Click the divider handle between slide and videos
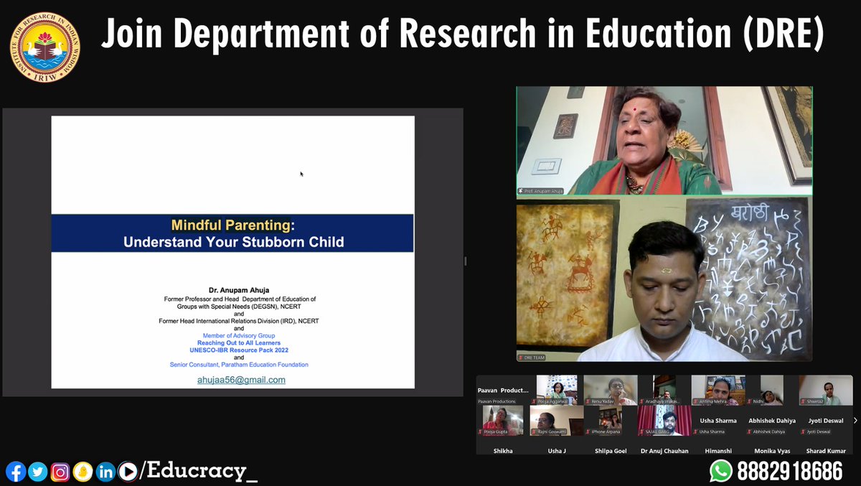The height and width of the screenshot is (486, 861). (465, 261)
